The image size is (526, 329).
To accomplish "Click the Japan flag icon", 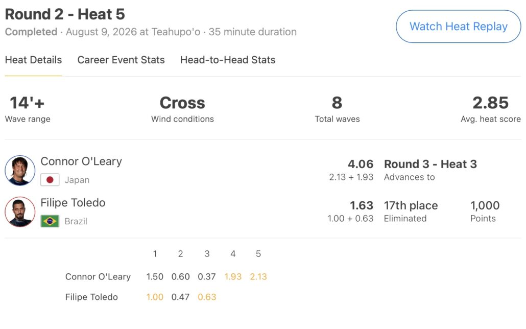I will click(x=50, y=180).
